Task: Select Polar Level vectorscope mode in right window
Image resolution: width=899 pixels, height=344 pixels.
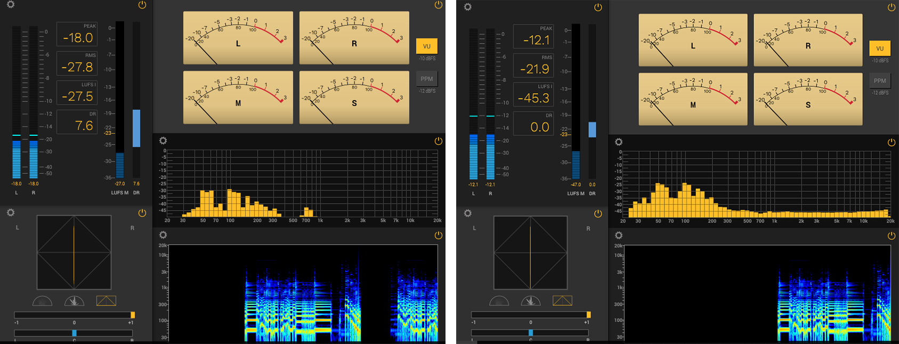Action: [530, 301]
